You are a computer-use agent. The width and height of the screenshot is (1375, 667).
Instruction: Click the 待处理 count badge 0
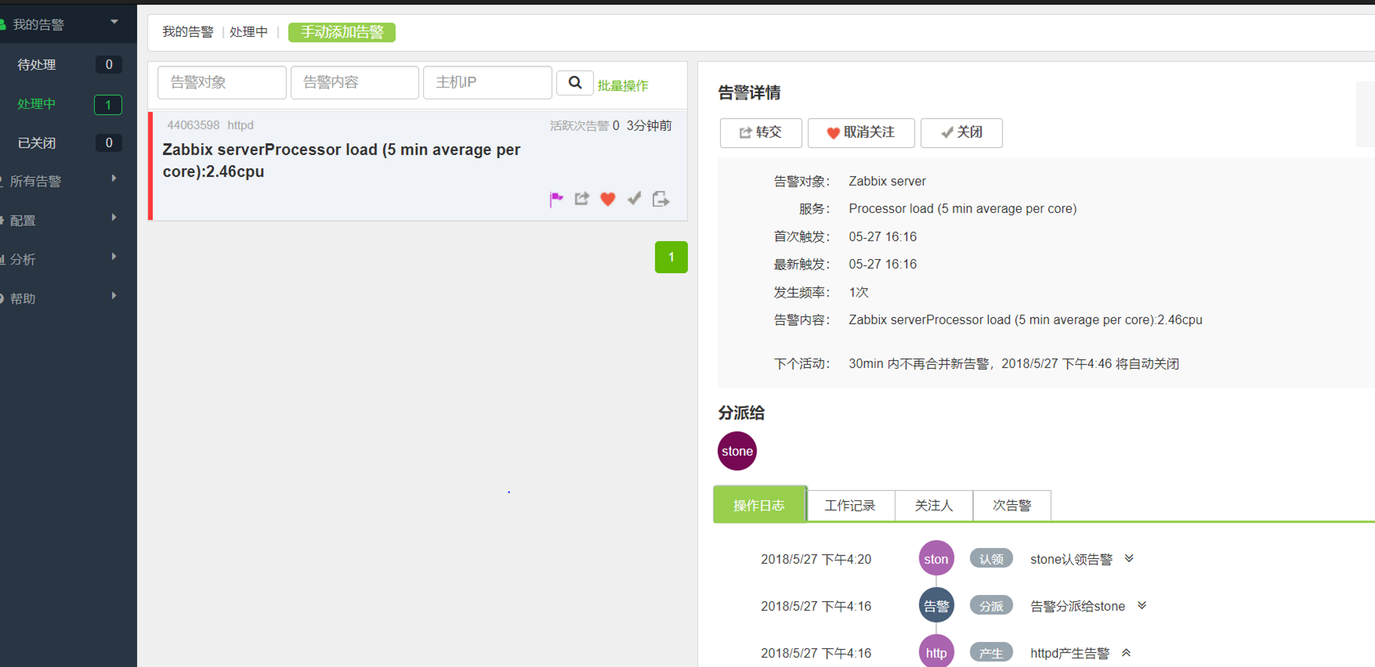108,65
